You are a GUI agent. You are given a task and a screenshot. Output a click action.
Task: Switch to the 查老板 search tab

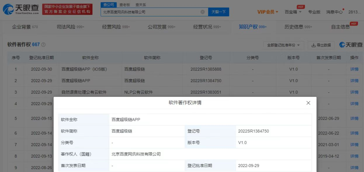point(125,5)
